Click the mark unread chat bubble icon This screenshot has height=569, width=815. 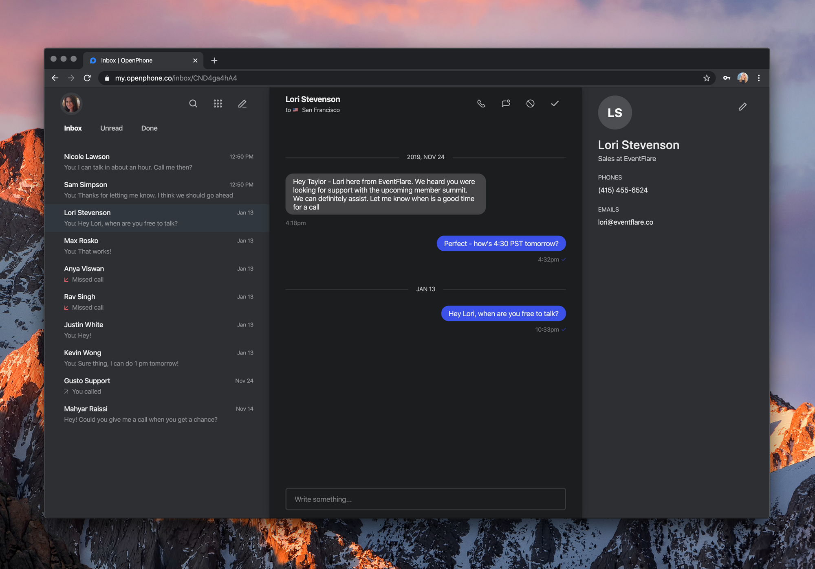[x=506, y=104]
